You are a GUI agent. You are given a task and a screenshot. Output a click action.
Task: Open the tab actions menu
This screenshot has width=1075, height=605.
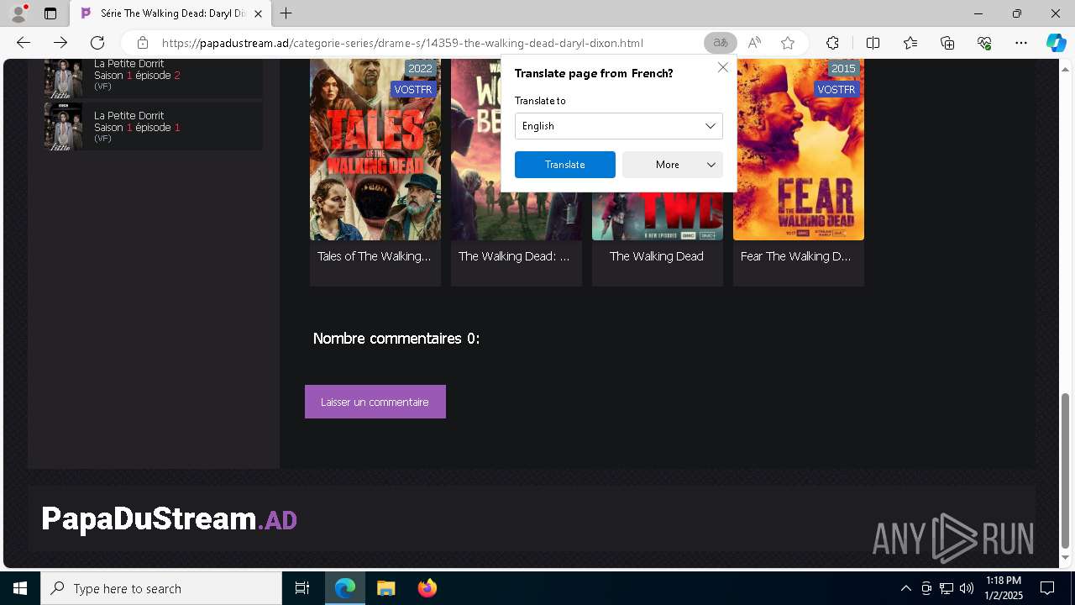click(x=50, y=13)
